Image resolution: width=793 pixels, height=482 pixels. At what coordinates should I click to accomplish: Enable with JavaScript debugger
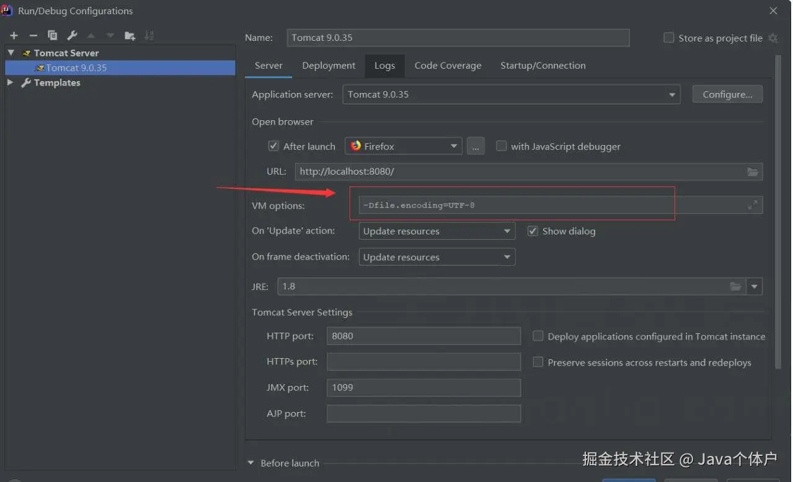pyautogui.click(x=501, y=146)
